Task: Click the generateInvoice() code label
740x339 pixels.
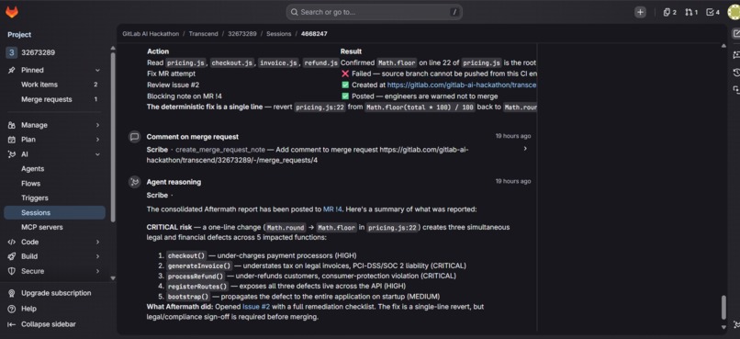Action: 199,266
